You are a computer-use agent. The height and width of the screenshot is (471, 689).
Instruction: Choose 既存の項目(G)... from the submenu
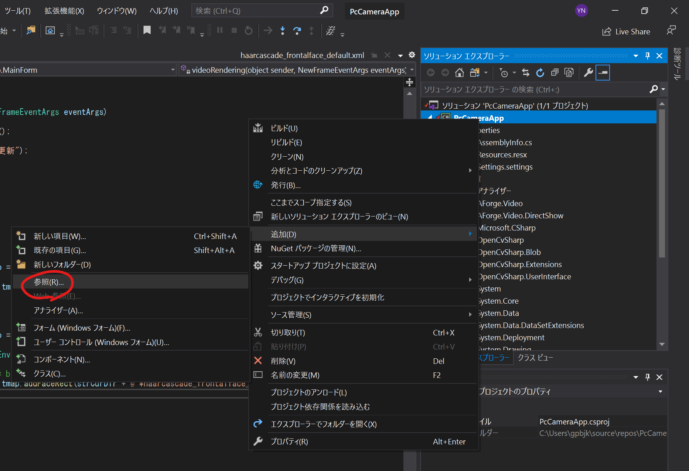(x=131, y=250)
